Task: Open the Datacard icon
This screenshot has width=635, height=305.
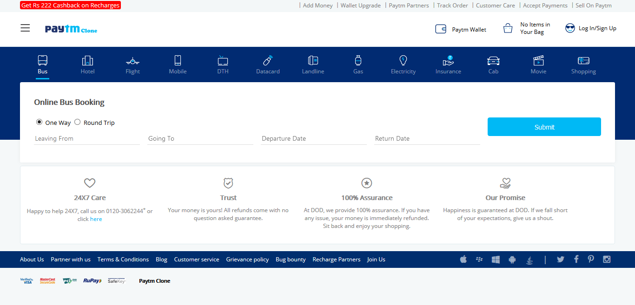Action: (268, 60)
